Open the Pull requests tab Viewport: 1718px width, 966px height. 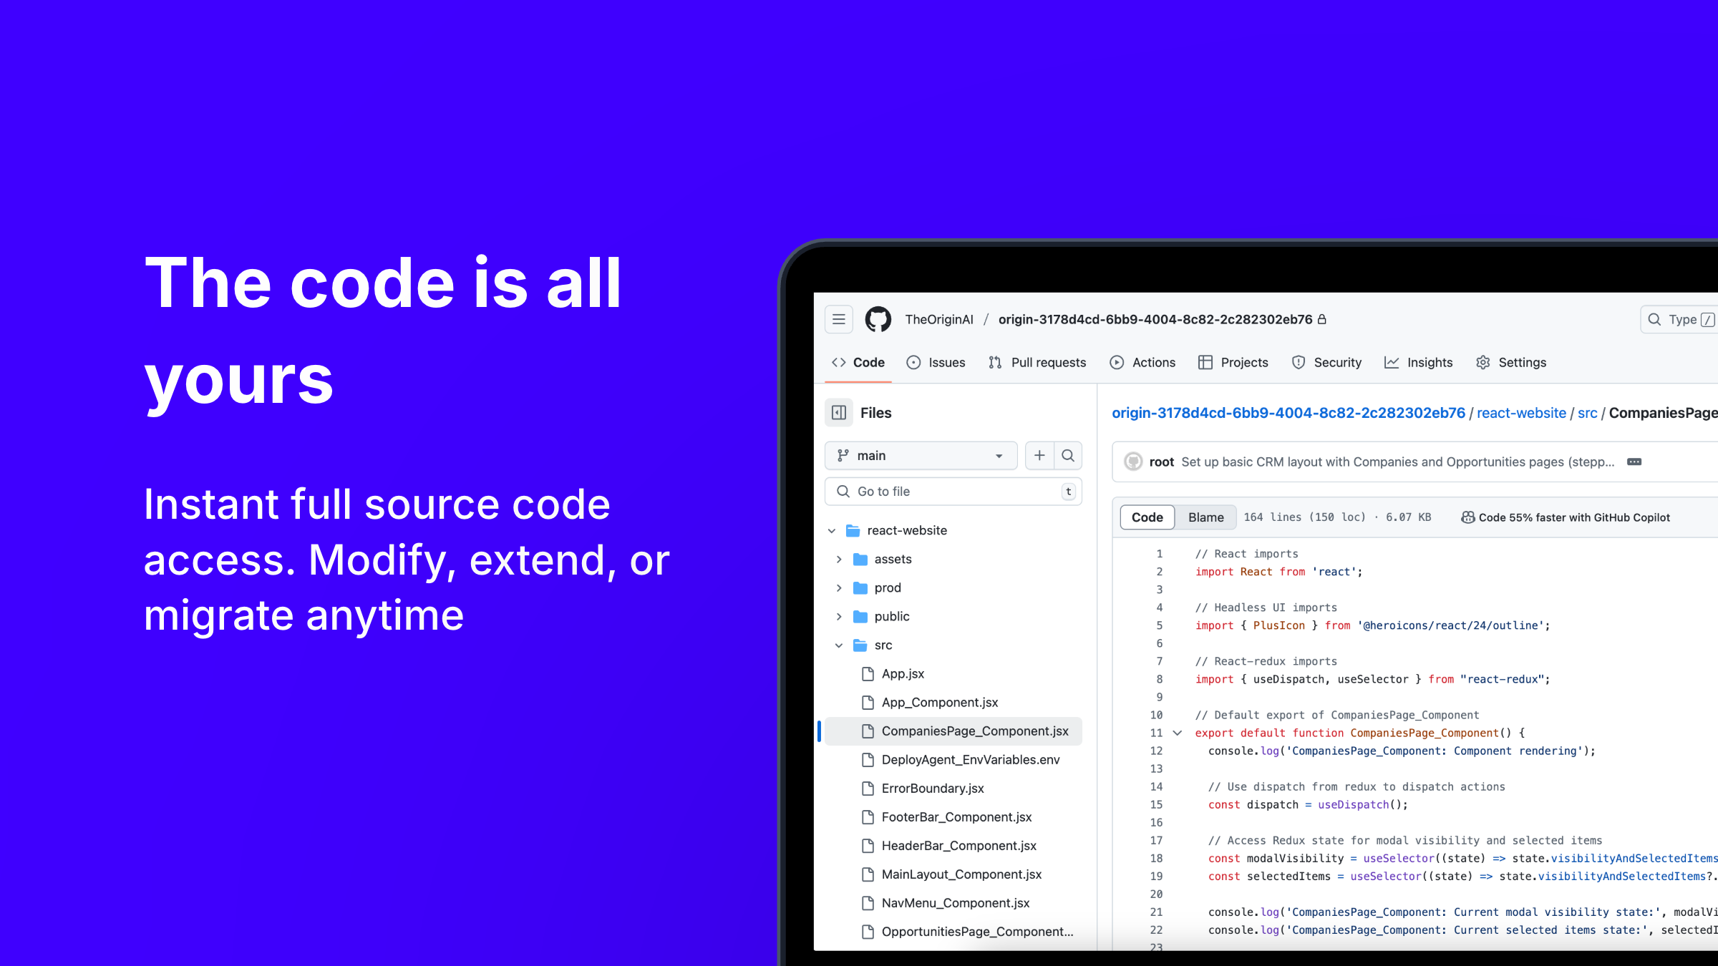tap(1037, 363)
